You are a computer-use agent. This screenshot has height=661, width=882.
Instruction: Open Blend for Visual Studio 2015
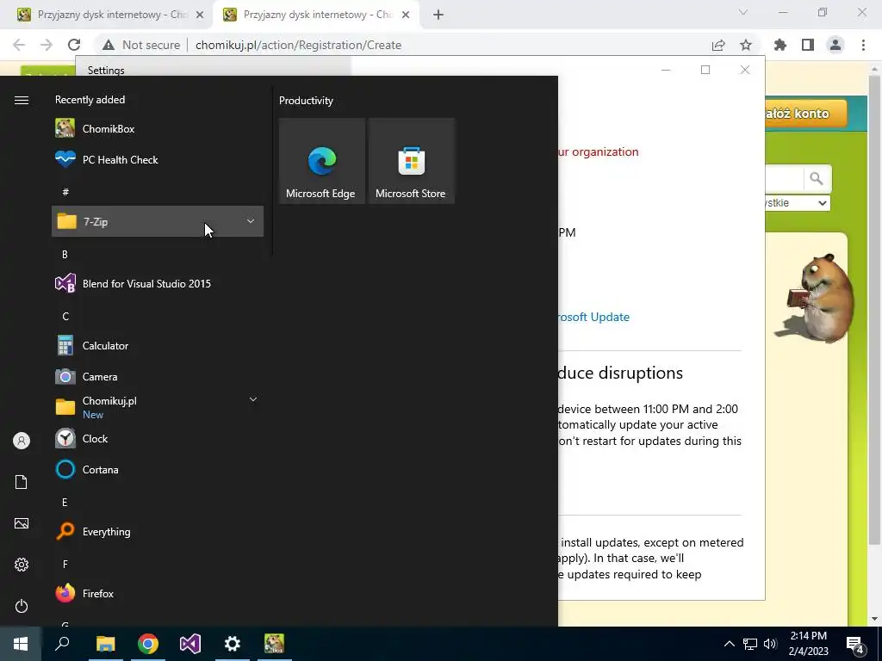tap(158, 284)
